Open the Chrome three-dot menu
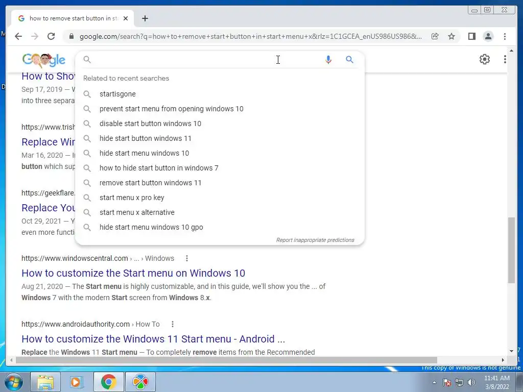Viewport: 523px width, 392px height. [505, 36]
